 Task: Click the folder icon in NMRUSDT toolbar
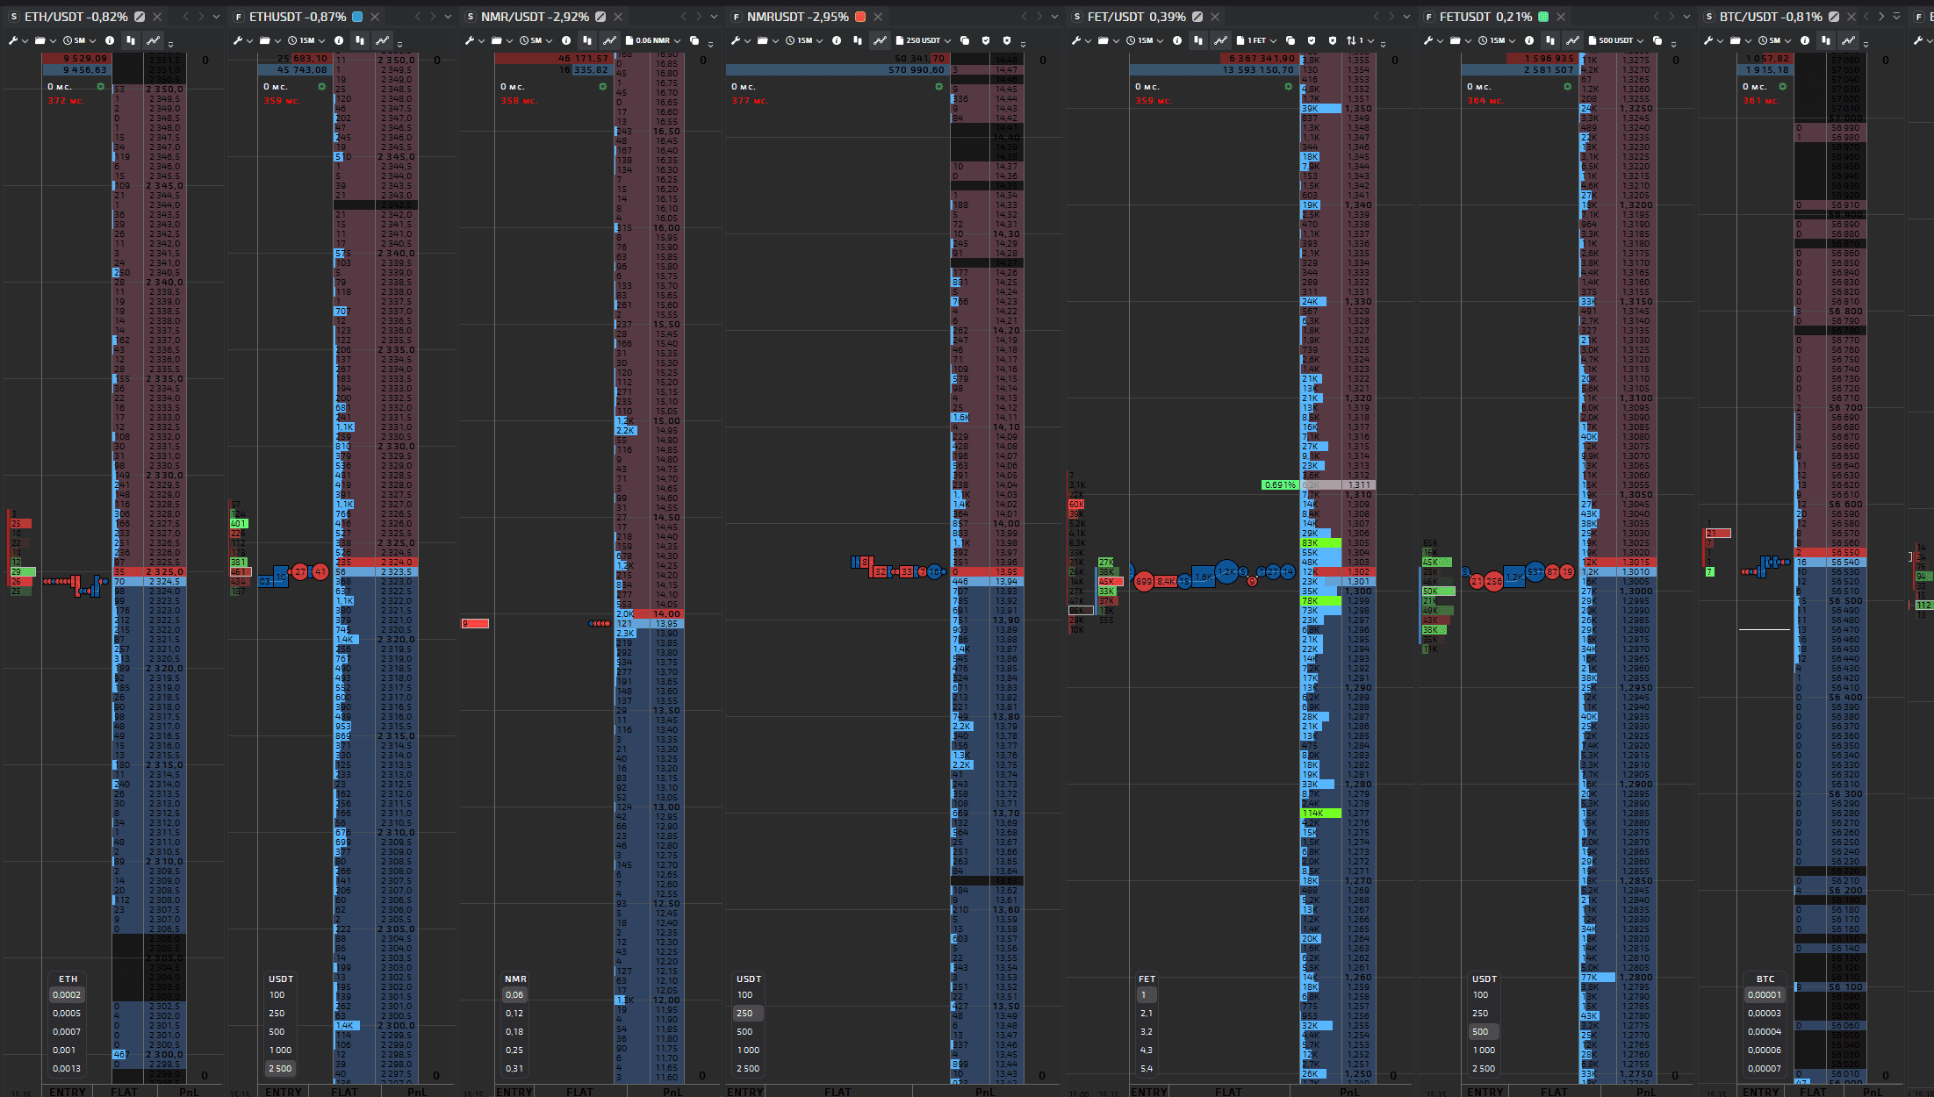763,40
